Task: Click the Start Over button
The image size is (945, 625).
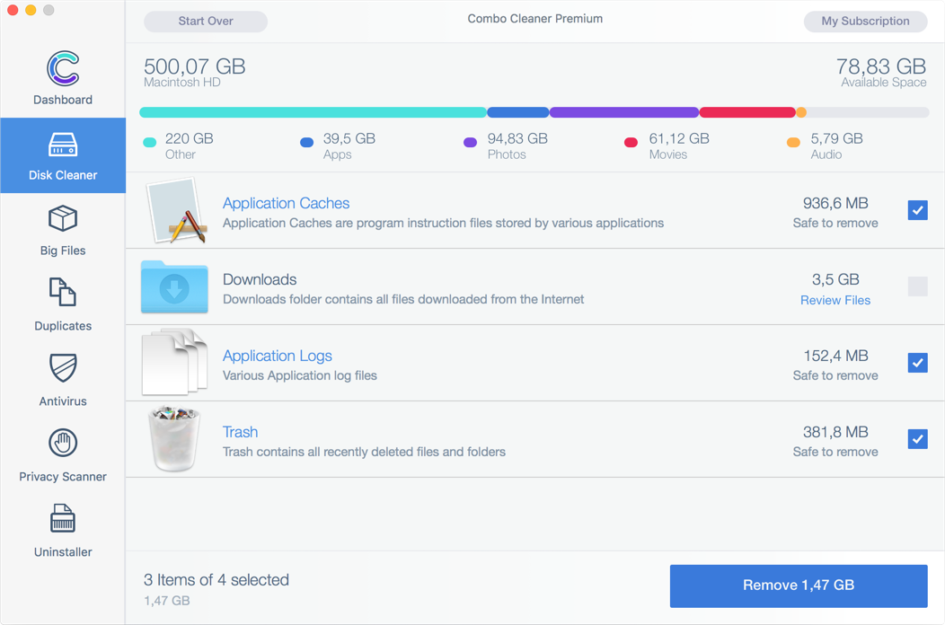Action: [206, 21]
